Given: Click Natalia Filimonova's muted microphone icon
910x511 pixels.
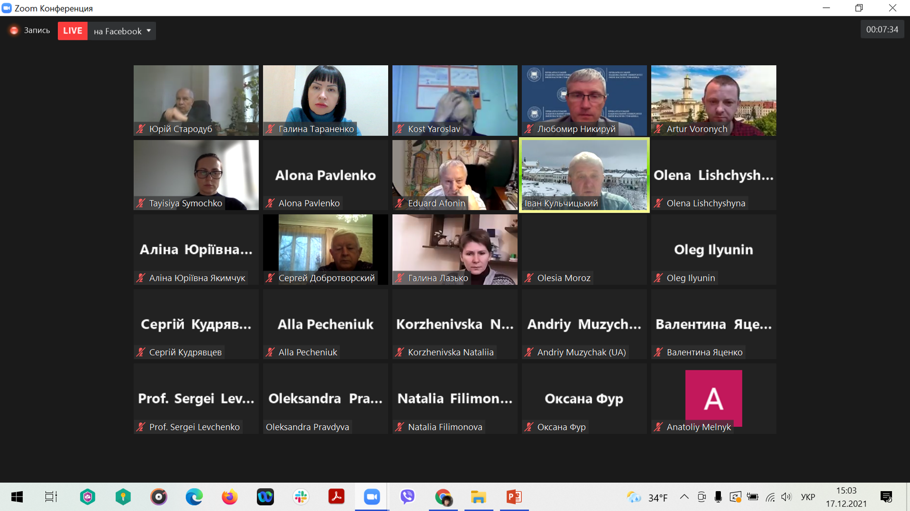Looking at the screenshot, I should coord(400,427).
